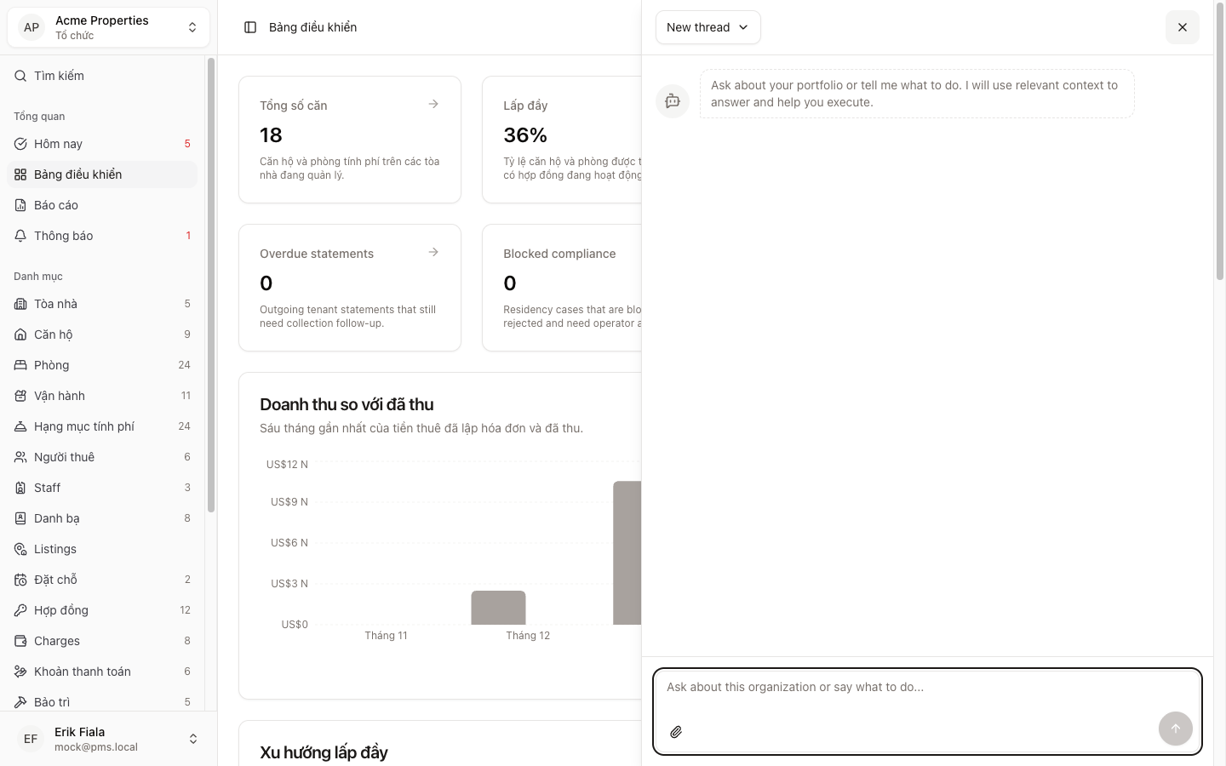1226x766 pixels.
Task: Click the send message arrow button
Action: pos(1175,729)
